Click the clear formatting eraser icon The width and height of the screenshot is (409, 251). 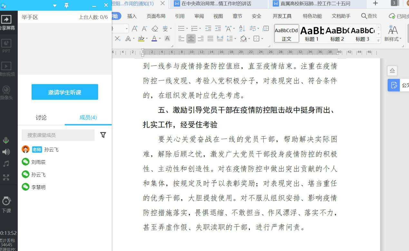(155, 28)
